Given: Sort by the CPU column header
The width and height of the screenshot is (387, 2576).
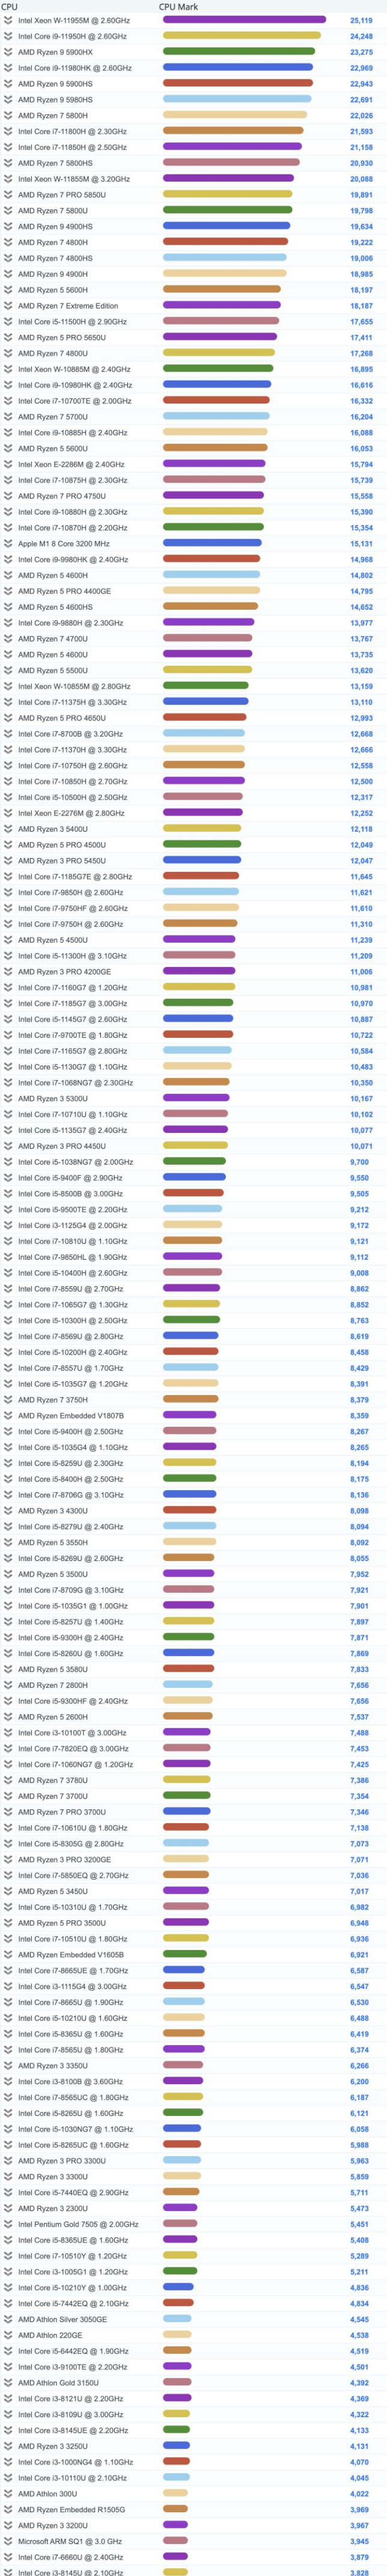Looking at the screenshot, I should [x=9, y=7].
